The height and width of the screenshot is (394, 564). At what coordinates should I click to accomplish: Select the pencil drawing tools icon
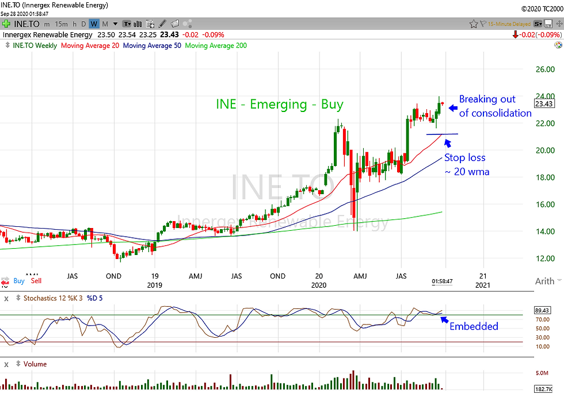click(162, 24)
